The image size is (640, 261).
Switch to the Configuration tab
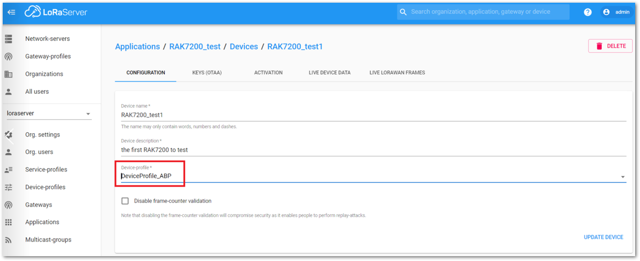tap(146, 73)
